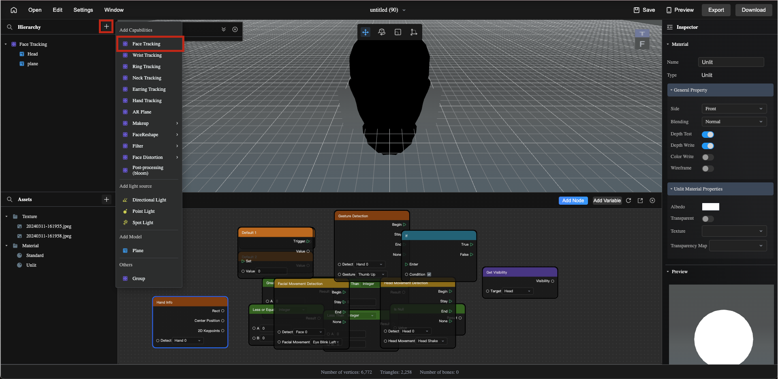
Task: Click the Point Light icon
Action: 125,211
